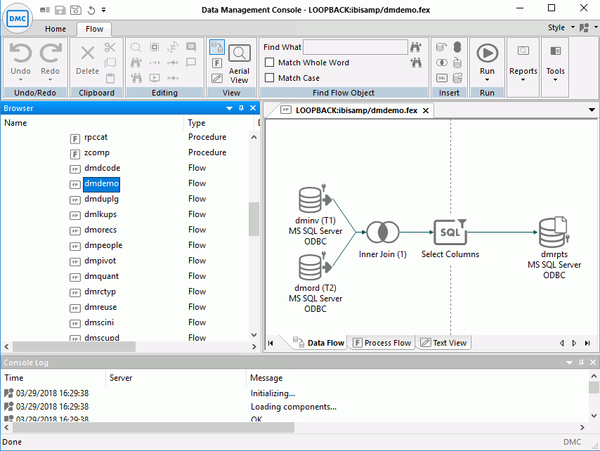The image size is (600, 451).
Task: Select the dmdcode flow in Browser
Action: pyautogui.click(x=102, y=168)
